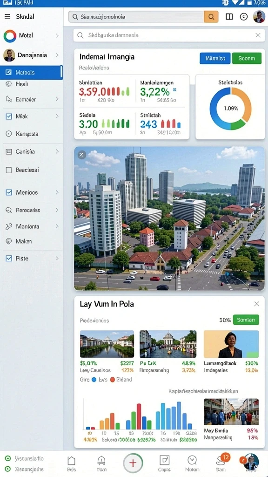The image size is (268, 477).
Task: Click the green status icon beside Zsaunejoiths
Action: coord(8,469)
